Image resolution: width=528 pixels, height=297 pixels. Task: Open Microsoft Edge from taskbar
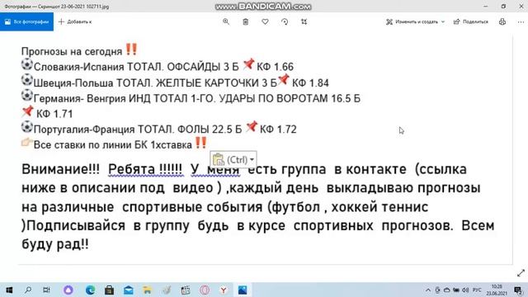click(90, 290)
